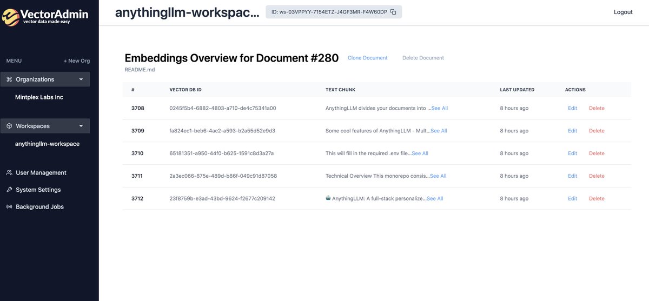
Task: Edit embedding 3711
Action: [x=572, y=176]
